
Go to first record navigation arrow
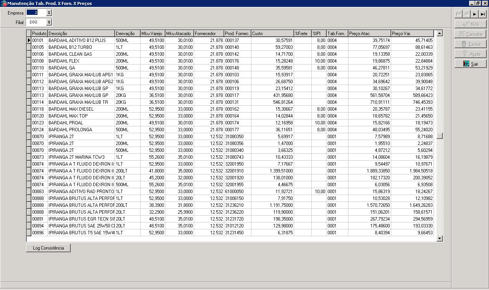(458, 14)
